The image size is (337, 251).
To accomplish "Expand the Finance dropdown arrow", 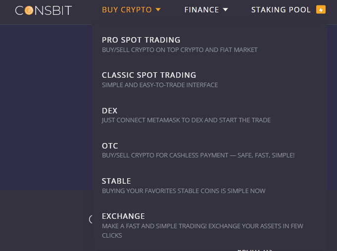I will point(225,10).
